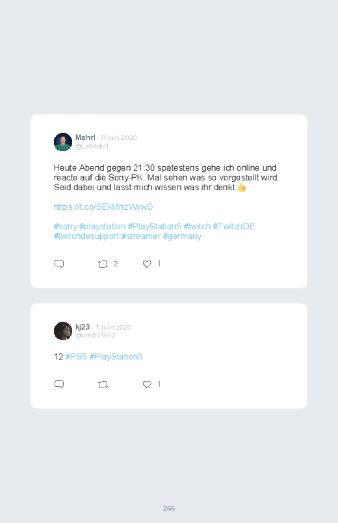
Task: Click the #PlayStation5 hashtag in Mahrl's tweet
Action: [x=155, y=227]
